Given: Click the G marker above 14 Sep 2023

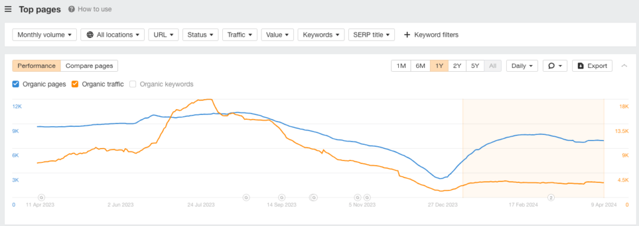Looking at the screenshot, I should click(x=281, y=197).
